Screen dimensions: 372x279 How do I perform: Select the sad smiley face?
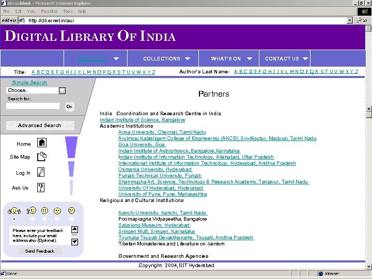[71, 210]
